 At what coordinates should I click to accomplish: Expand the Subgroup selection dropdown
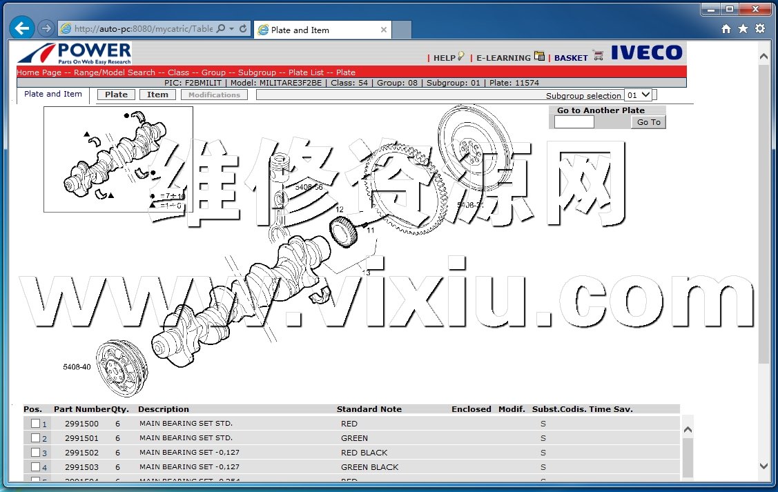coord(638,95)
